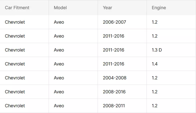Select Aveo in the 2008-2016 row

point(59,92)
